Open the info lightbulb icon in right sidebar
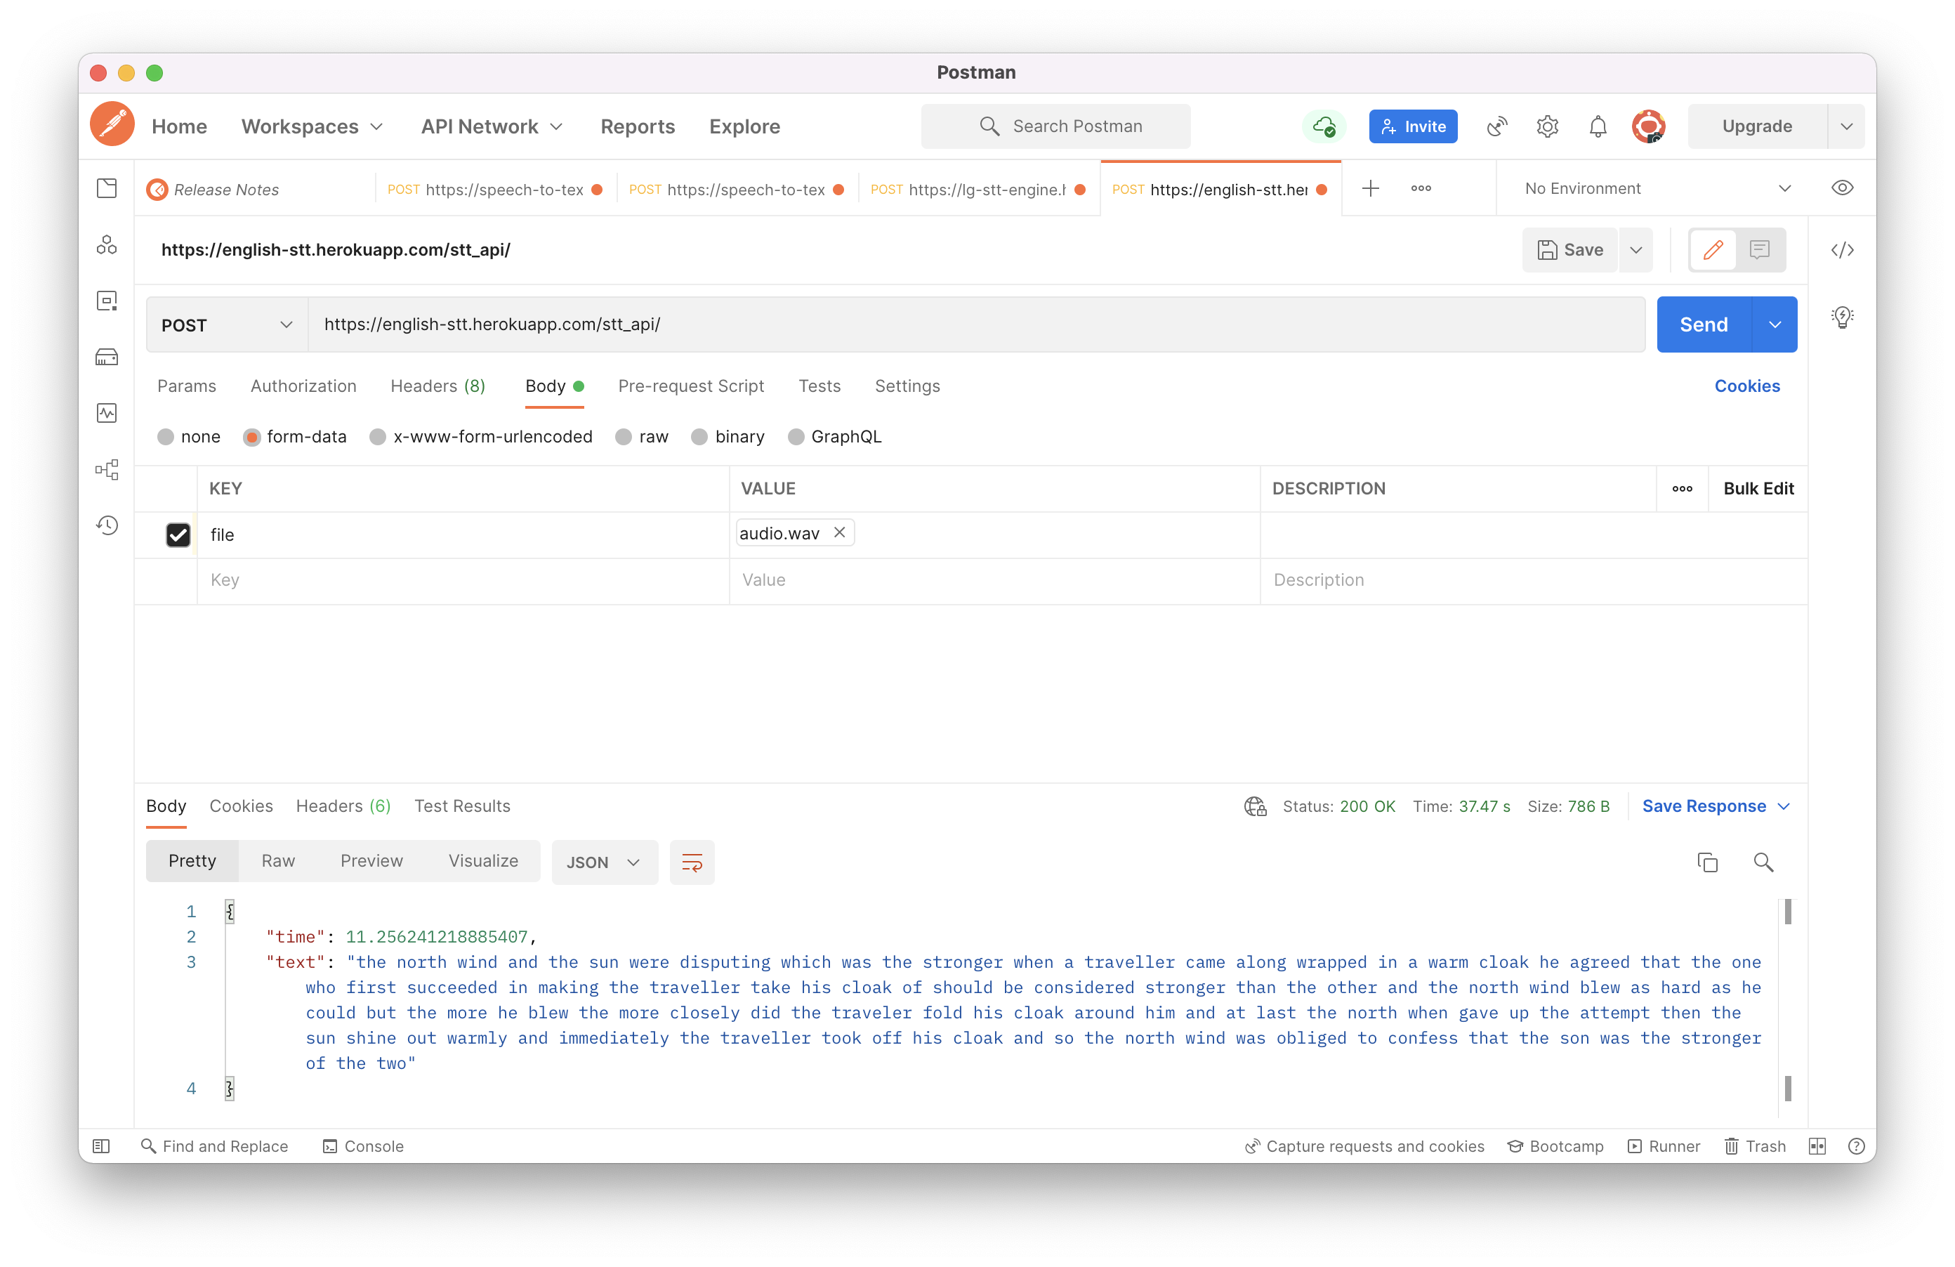1955x1267 pixels. (1843, 317)
